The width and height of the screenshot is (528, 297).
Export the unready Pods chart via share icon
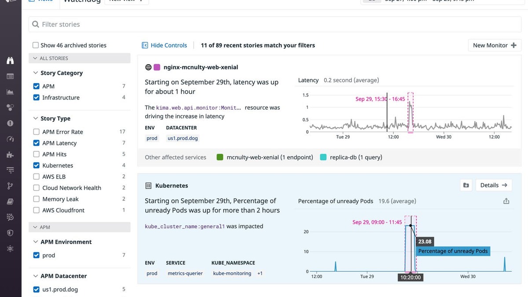click(x=506, y=201)
